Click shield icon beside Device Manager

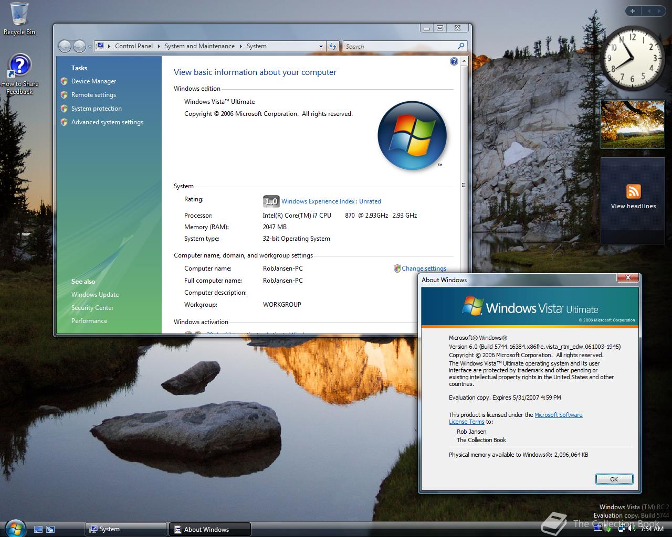[64, 81]
